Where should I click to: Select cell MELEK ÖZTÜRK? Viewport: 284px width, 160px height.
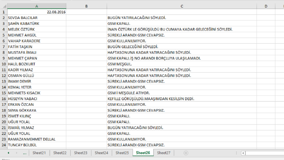click(37, 29)
